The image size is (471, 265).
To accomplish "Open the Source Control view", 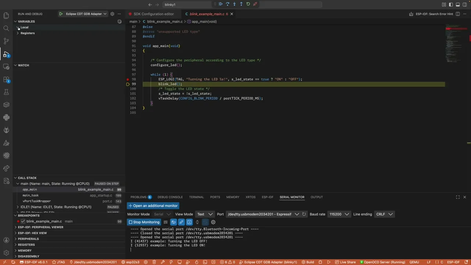I will point(6,41).
